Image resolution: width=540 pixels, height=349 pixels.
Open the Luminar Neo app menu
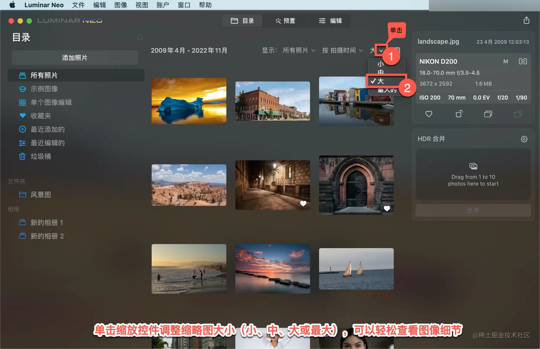pyautogui.click(x=44, y=5)
